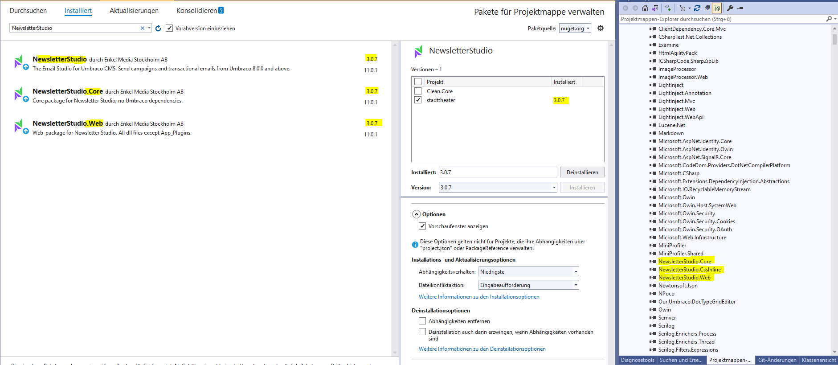
Task: Click the Home icon in Projektmappen-Explorer toolbar
Action: click(645, 8)
